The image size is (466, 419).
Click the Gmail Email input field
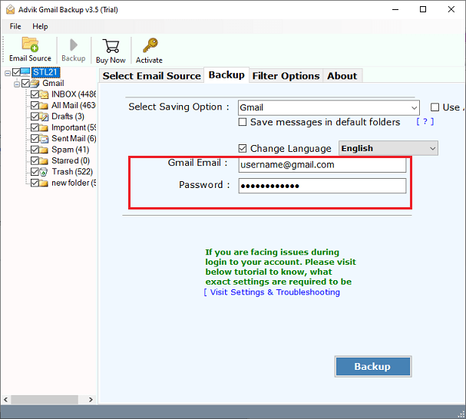pyautogui.click(x=322, y=165)
